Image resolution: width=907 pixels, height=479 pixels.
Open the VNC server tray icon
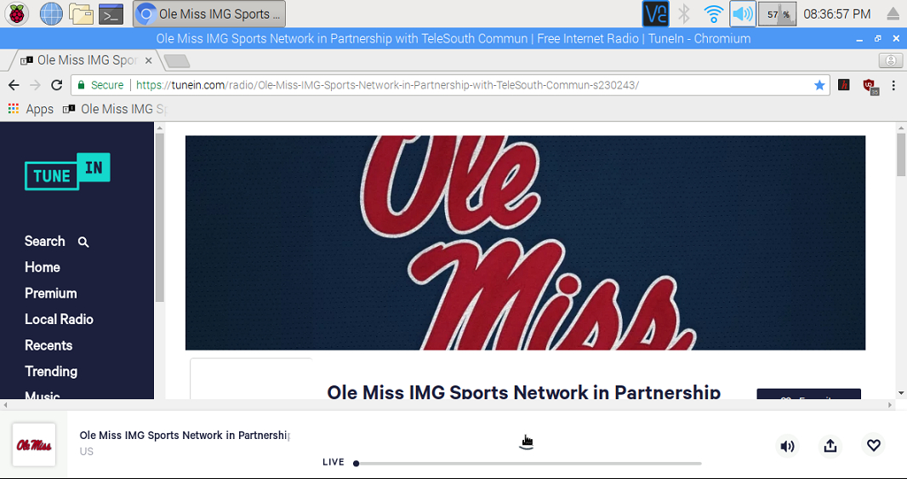(x=656, y=14)
